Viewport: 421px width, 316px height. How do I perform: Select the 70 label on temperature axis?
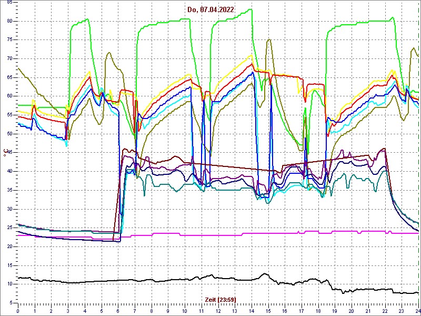pos(10,59)
